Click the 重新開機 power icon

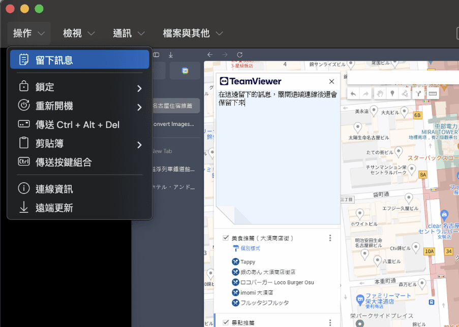(x=24, y=105)
